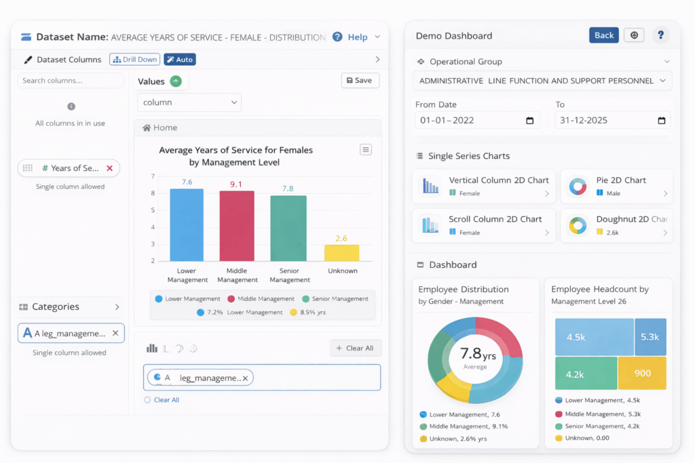The width and height of the screenshot is (695, 463).
Task: Click the globe icon beside Back
Action: [633, 35]
